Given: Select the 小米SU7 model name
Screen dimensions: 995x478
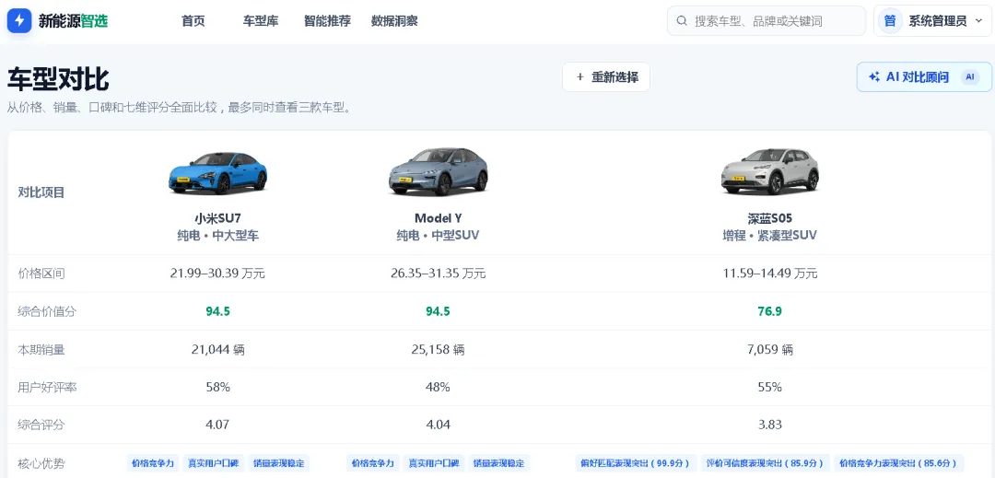Looking at the screenshot, I should (x=217, y=218).
